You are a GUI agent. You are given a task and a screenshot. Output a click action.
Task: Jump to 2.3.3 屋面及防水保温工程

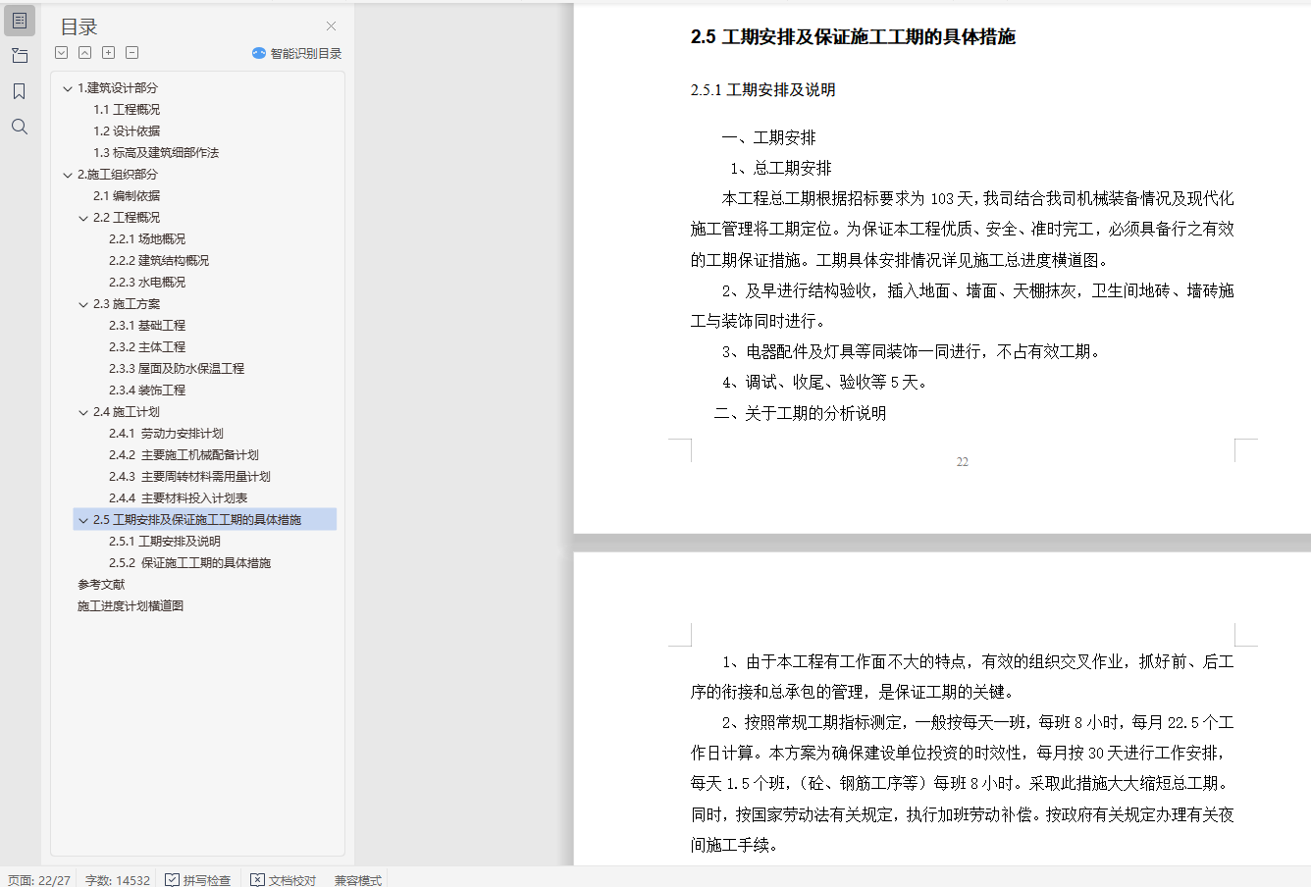(177, 369)
